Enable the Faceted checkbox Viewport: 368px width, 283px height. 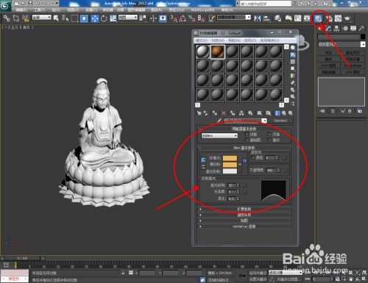tap(269, 140)
